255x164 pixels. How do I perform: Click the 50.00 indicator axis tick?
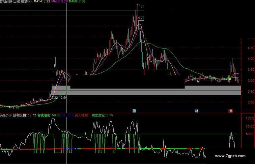click(250, 134)
